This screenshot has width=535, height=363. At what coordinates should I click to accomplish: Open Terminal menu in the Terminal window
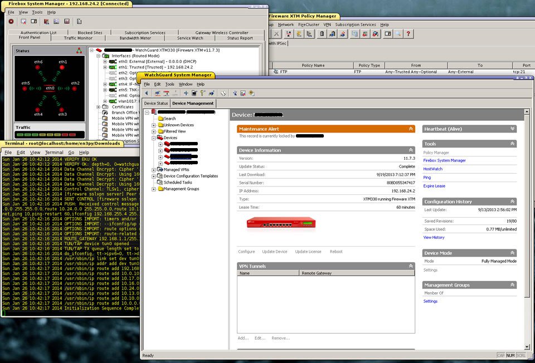coord(54,153)
